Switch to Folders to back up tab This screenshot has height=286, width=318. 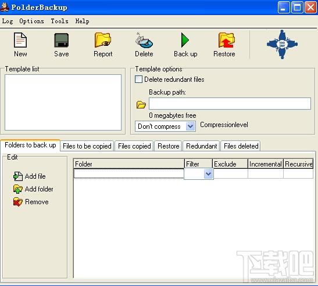click(30, 145)
